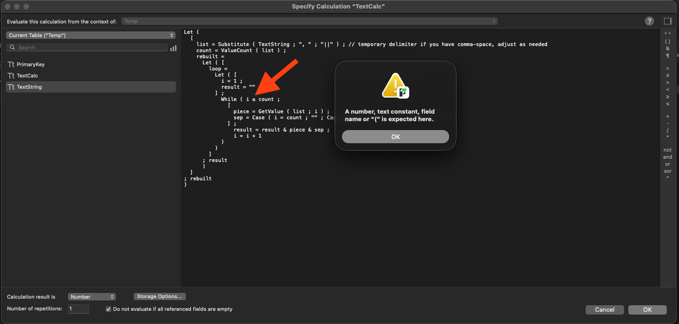Screen dimensions: 679x324
Task: Insert the not-equal ≠ operator
Action: click(x=667, y=76)
